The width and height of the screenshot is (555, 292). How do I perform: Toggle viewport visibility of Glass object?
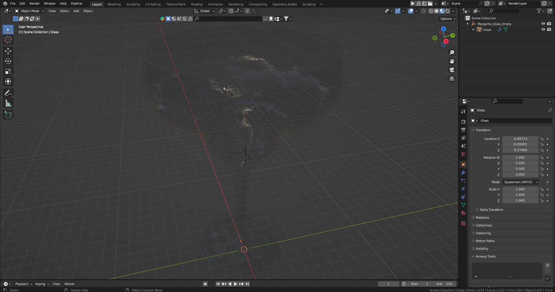point(543,29)
